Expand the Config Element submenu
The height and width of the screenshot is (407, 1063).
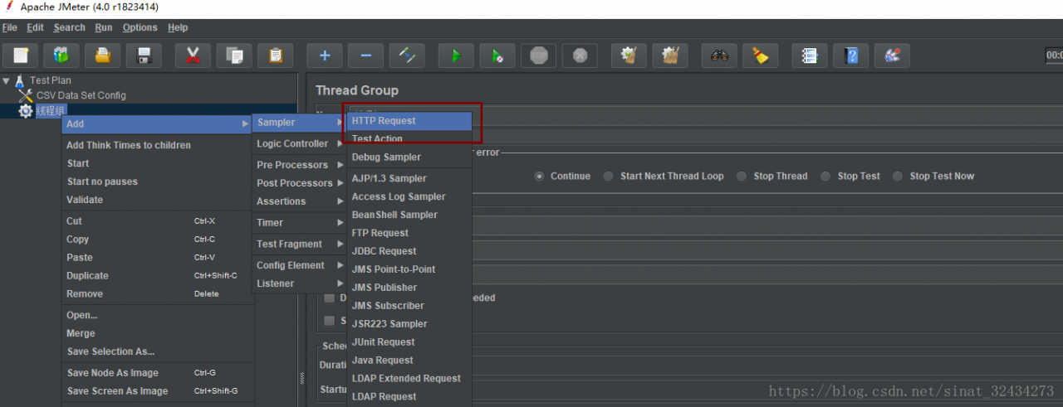point(299,265)
